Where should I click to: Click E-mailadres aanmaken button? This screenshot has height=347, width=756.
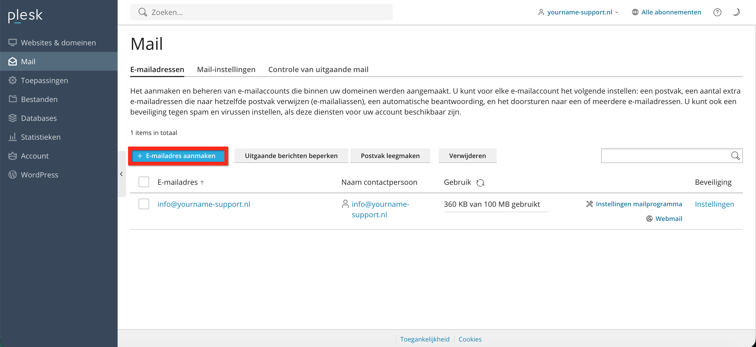coord(178,156)
